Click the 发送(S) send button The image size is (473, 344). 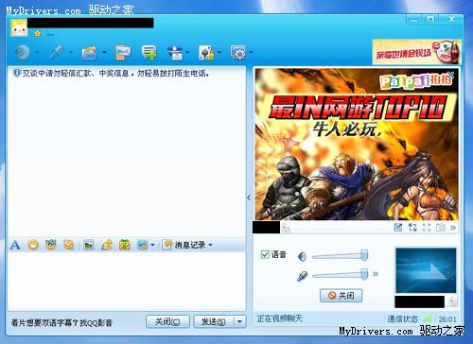[214, 321]
